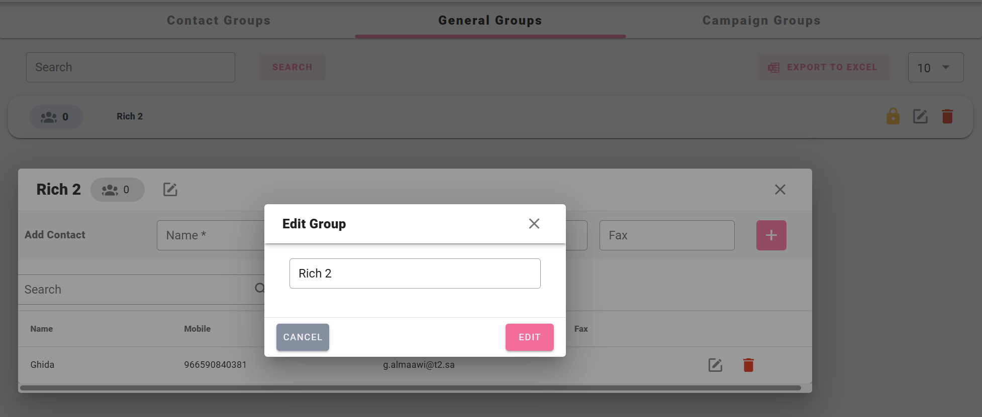The height and width of the screenshot is (417, 982).
Task: Click the member count chip in panel header
Action: pyautogui.click(x=117, y=190)
